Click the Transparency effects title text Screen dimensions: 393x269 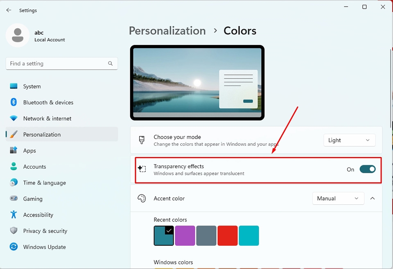(179, 166)
